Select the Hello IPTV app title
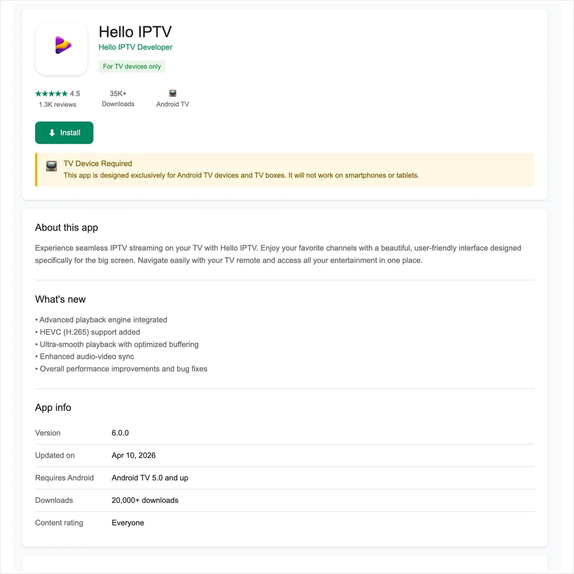Viewport: 574px width, 574px height. [x=135, y=32]
